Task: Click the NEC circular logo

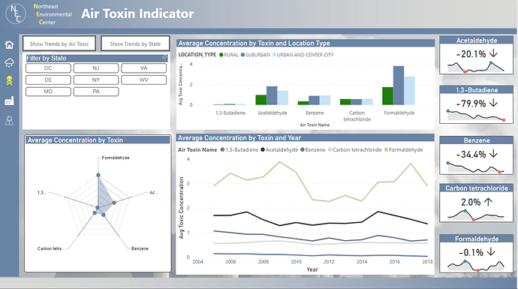Action: pyautogui.click(x=16, y=14)
